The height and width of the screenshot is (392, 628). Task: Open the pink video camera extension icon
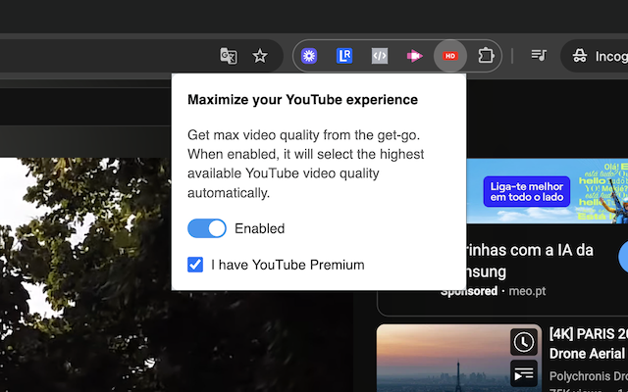(x=415, y=56)
